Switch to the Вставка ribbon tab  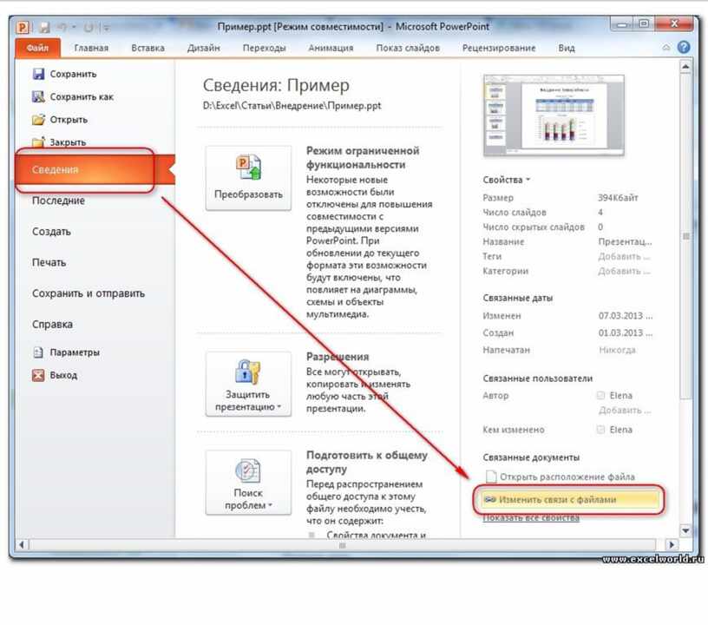tap(147, 48)
